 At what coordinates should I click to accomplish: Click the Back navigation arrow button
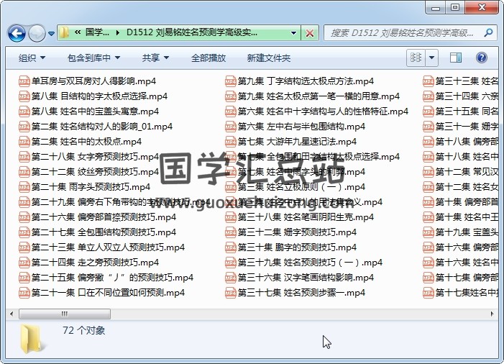(x=17, y=33)
